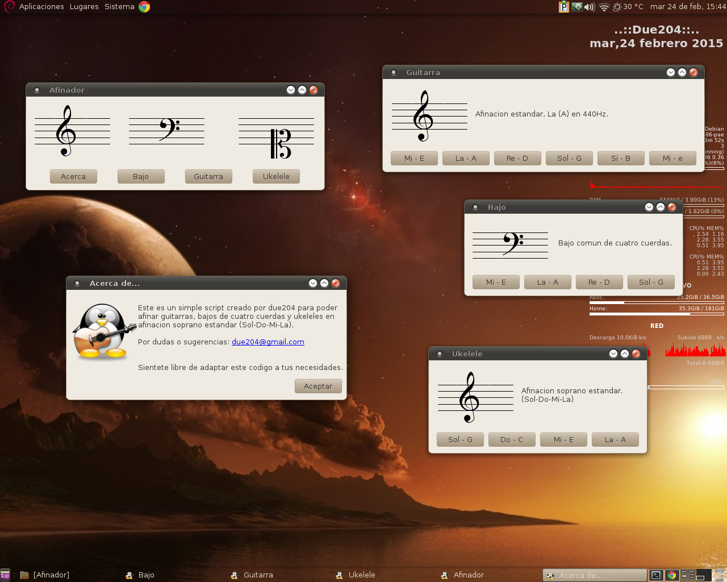Viewport: 727px width, 582px height.
Task: Click the treble clef image in Afinador
Action: click(72, 131)
